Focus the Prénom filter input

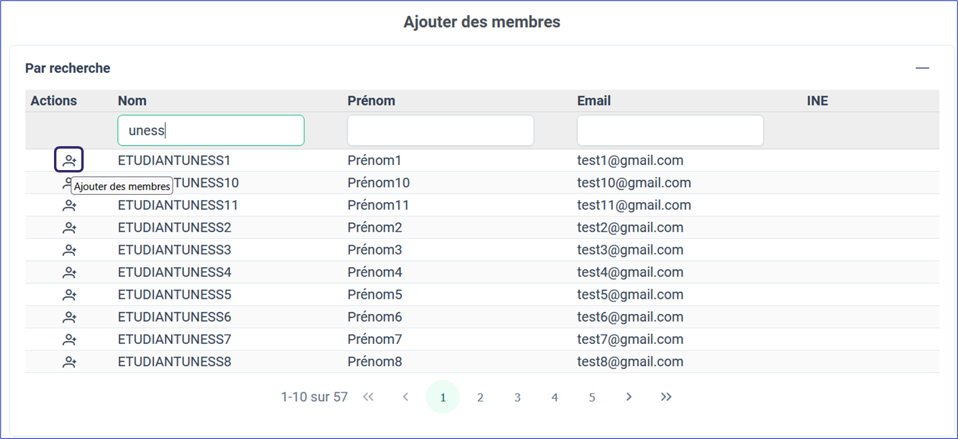(440, 130)
